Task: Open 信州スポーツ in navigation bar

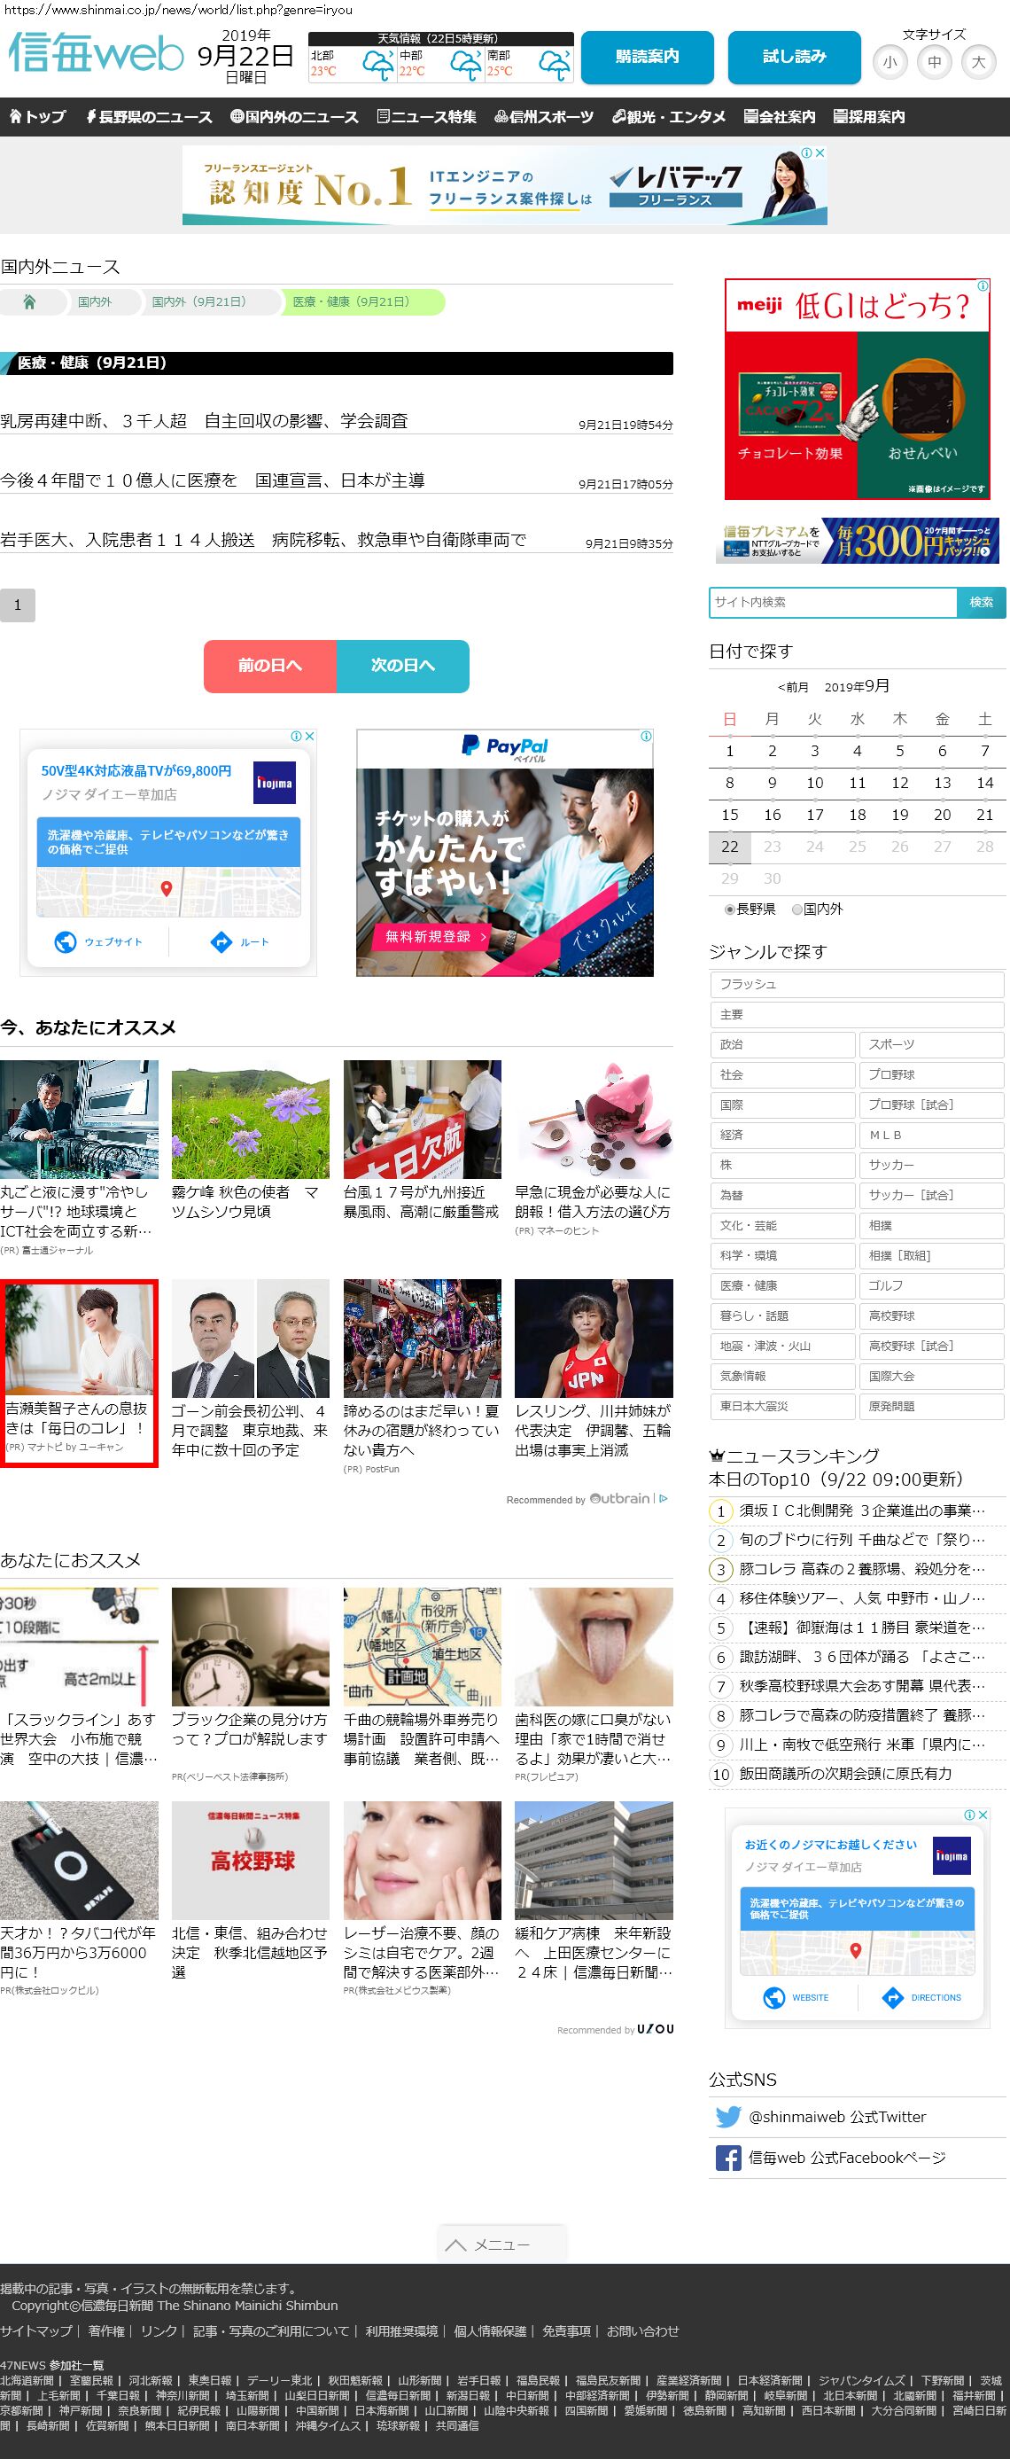Action: [x=544, y=116]
